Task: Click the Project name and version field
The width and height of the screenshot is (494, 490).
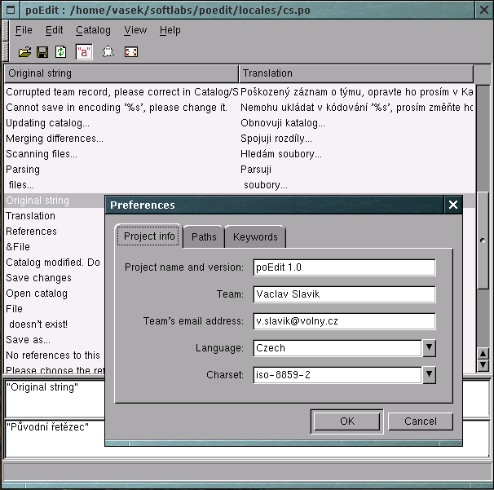Action: pyautogui.click(x=344, y=267)
